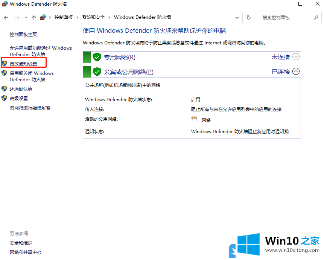This screenshot has height=260, width=324.
Task: Select the Windows Defender 防火墙 breadcrumb
Action: coord(142,17)
